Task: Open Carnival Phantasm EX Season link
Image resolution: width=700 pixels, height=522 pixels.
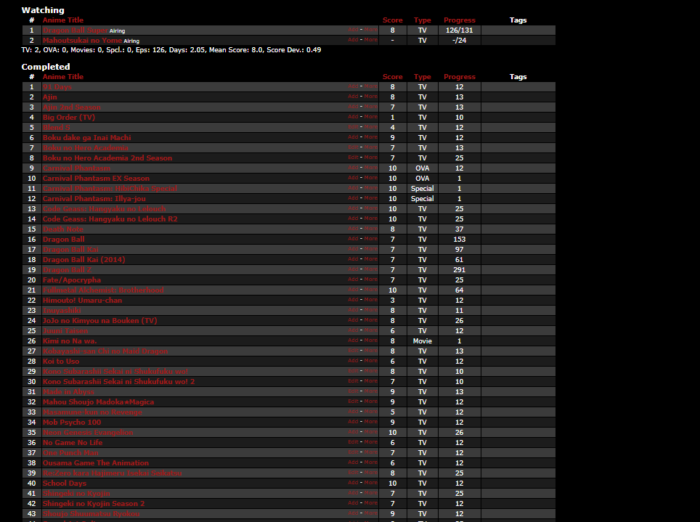Action: 96,178
